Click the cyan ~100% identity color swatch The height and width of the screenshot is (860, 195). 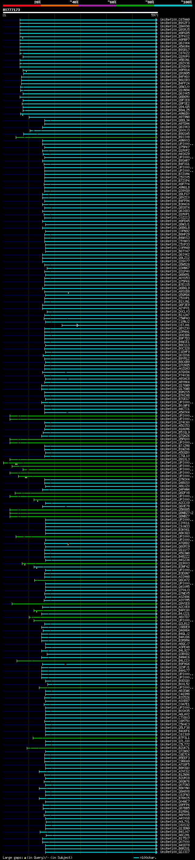[x=173, y=5]
